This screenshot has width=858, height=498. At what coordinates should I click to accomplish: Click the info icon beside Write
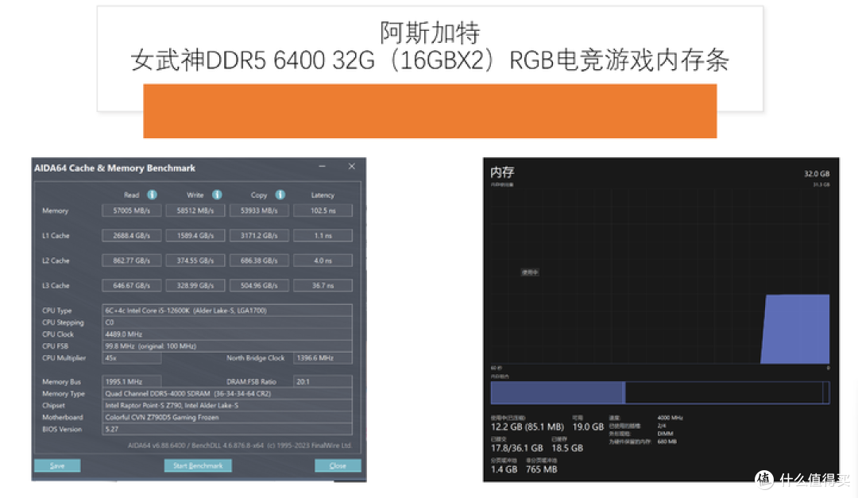(x=217, y=195)
